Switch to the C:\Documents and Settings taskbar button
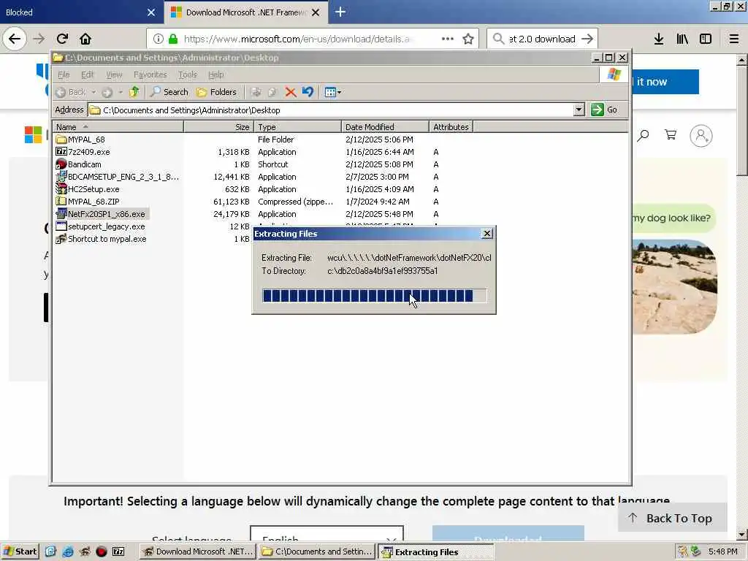748x561 pixels. 317,552
